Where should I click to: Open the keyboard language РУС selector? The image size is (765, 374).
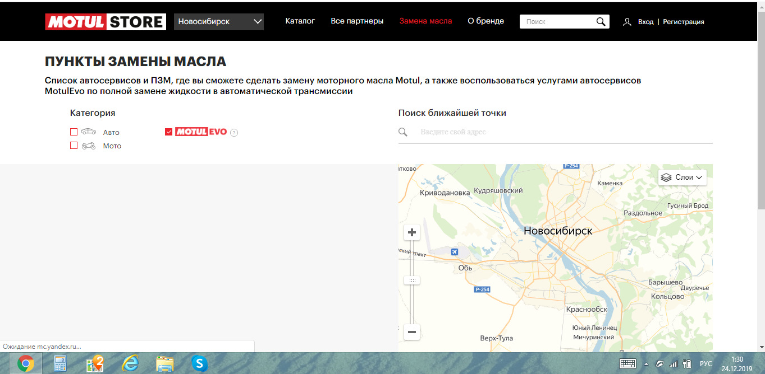pyautogui.click(x=706, y=364)
